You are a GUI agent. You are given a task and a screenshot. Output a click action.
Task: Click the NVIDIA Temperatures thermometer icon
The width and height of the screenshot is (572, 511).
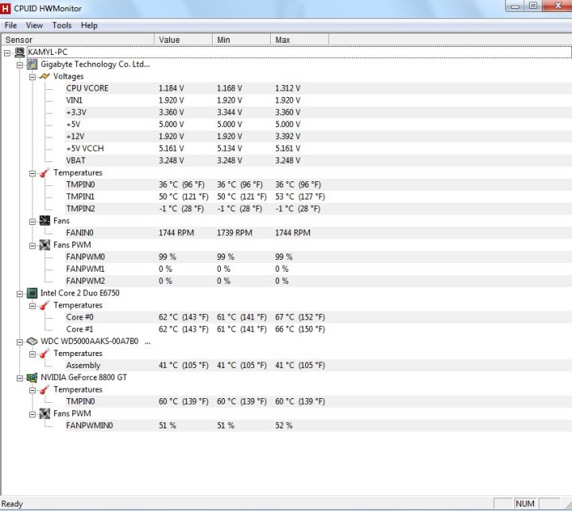coord(44,389)
